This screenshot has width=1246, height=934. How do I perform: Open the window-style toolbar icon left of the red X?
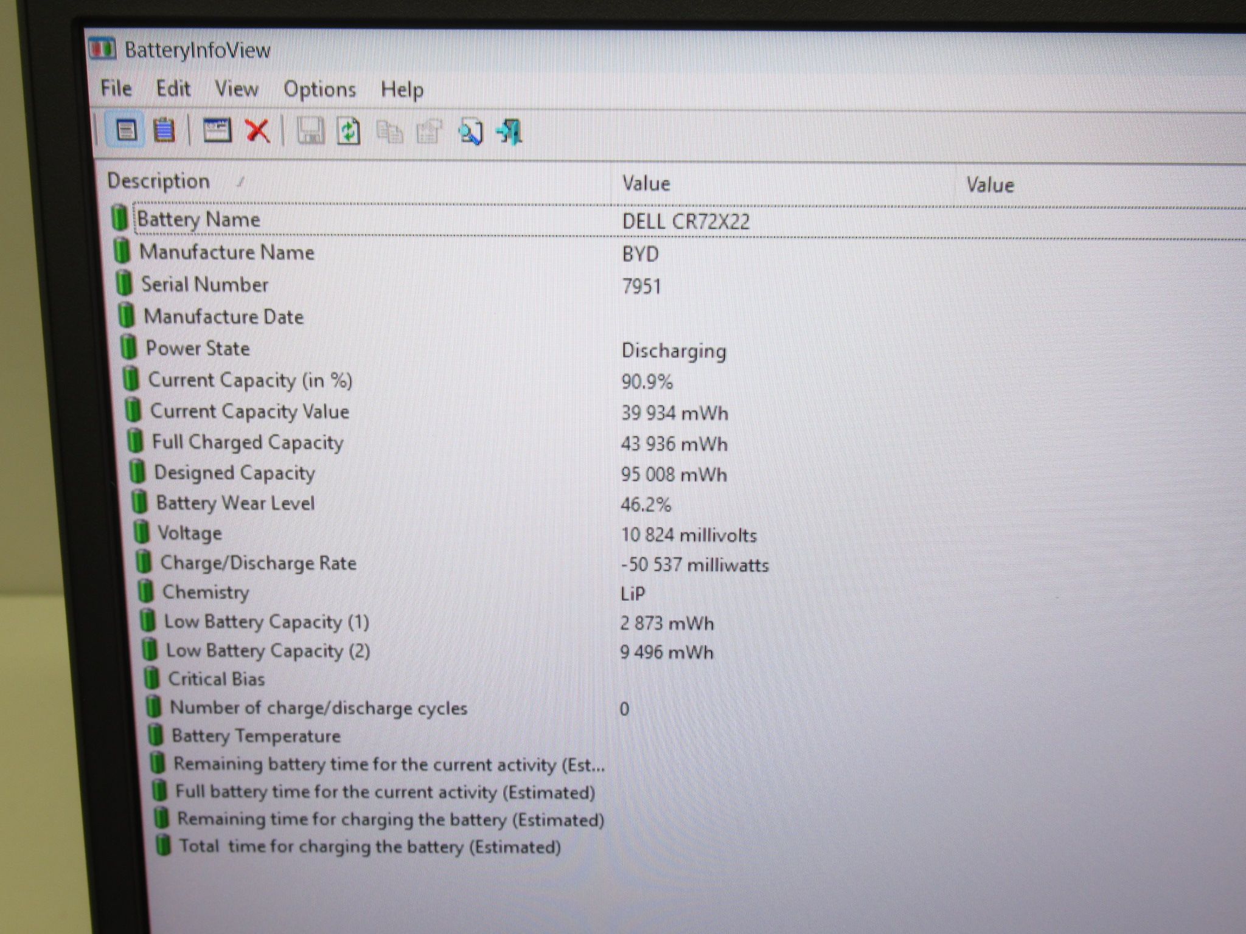[x=217, y=130]
